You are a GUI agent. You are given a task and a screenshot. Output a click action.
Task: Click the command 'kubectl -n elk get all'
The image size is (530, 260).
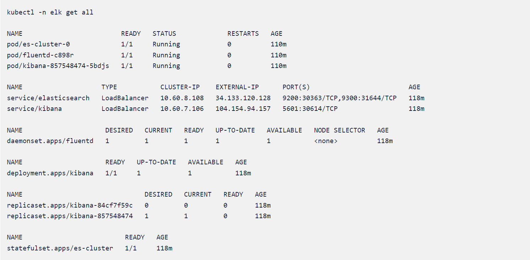coord(50,12)
